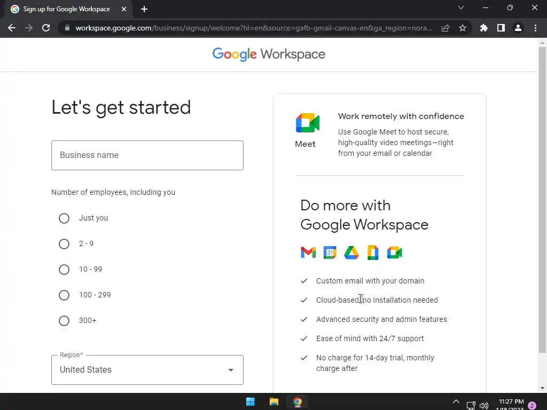Select the Just you radio button
547x410 pixels.
(64, 218)
